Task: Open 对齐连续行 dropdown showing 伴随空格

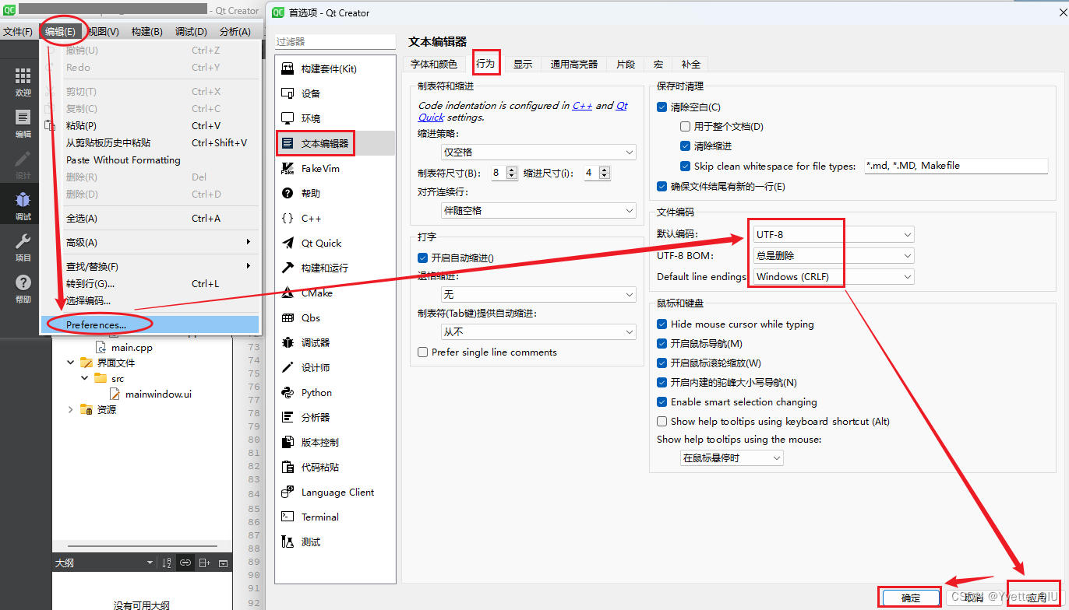Action: coord(538,210)
